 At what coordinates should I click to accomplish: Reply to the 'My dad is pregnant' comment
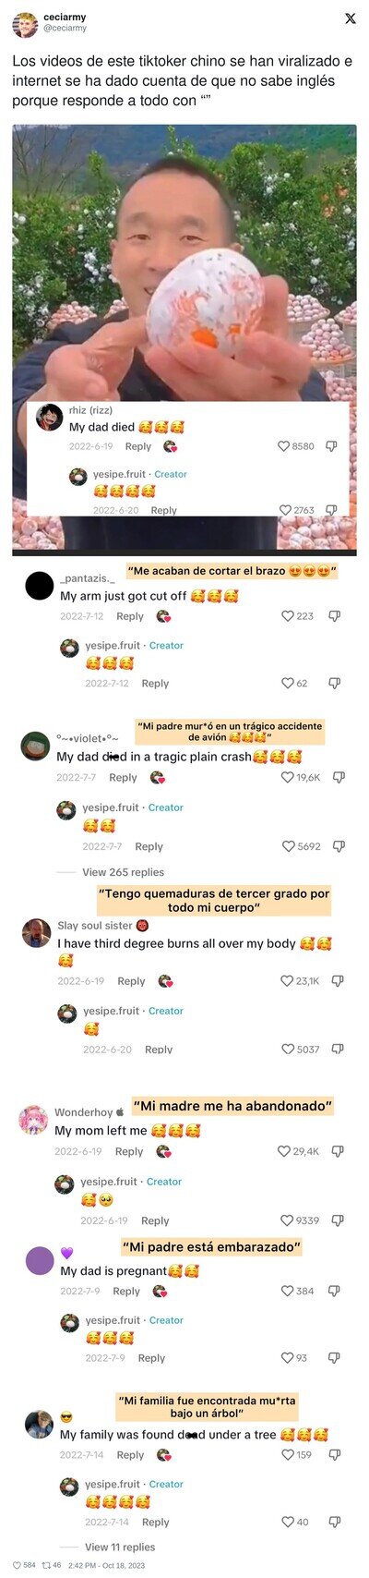point(126,1292)
